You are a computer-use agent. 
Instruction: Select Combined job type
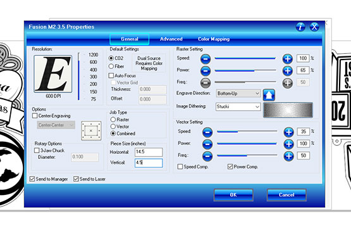click(113, 134)
